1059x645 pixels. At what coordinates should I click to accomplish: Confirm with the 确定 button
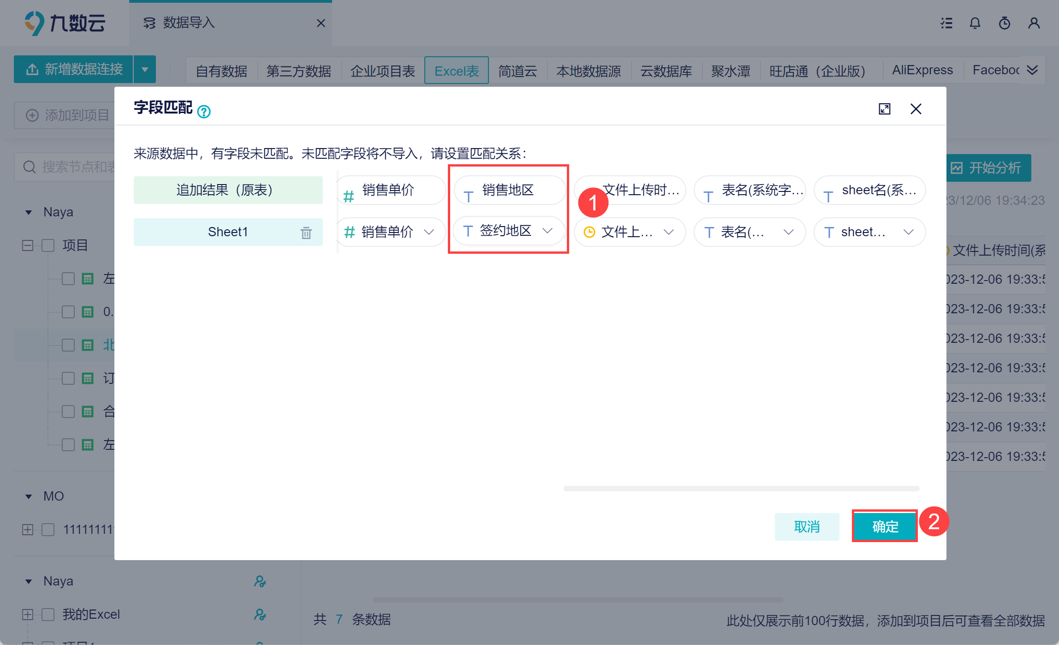(x=884, y=526)
